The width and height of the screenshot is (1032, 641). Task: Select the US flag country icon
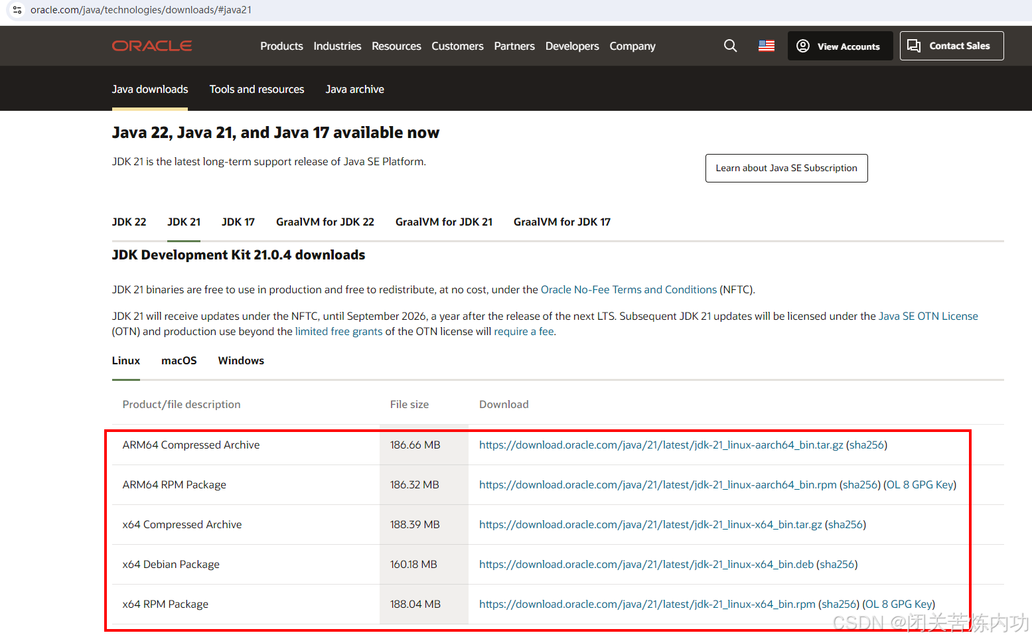767,46
